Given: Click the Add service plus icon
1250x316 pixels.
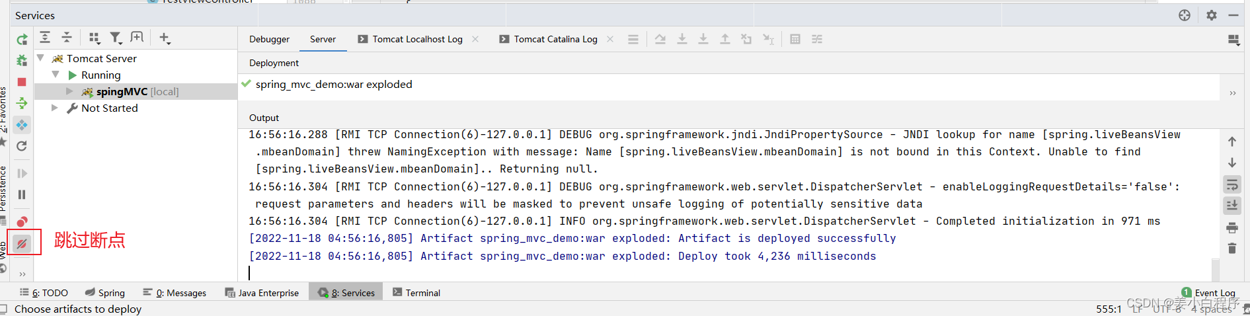Looking at the screenshot, I should [165, 38].
